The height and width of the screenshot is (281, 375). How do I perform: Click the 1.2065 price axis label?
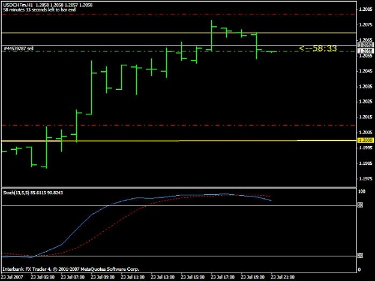(x=366, y=40)
